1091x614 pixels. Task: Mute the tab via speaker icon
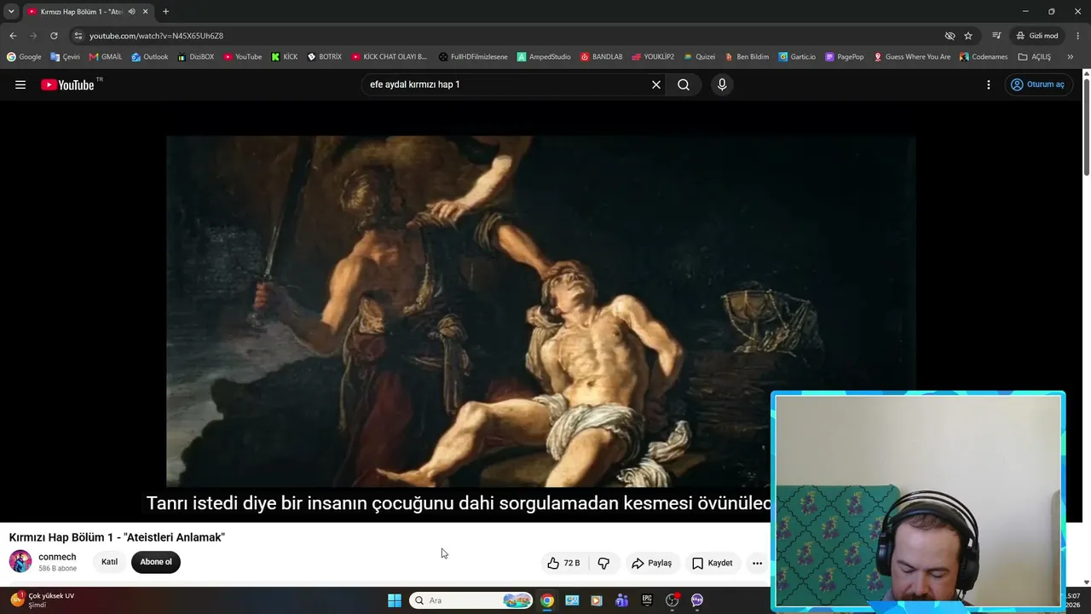[x=131, y=11]
